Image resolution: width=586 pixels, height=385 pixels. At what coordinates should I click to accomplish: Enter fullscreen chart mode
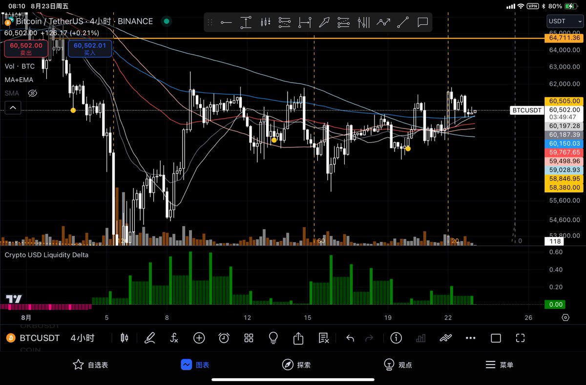[520, 338]
